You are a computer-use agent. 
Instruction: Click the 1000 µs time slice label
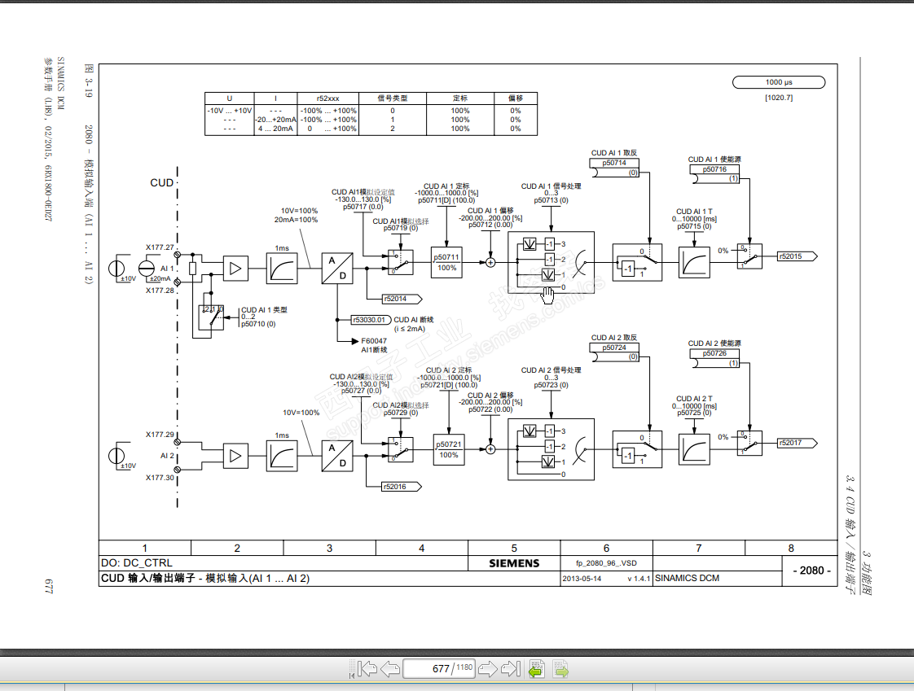[779, 82]
